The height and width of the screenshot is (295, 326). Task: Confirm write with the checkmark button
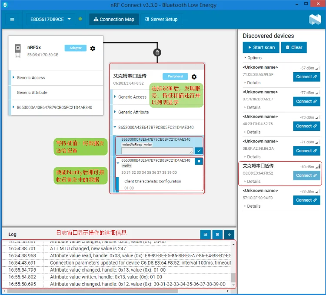199,151
